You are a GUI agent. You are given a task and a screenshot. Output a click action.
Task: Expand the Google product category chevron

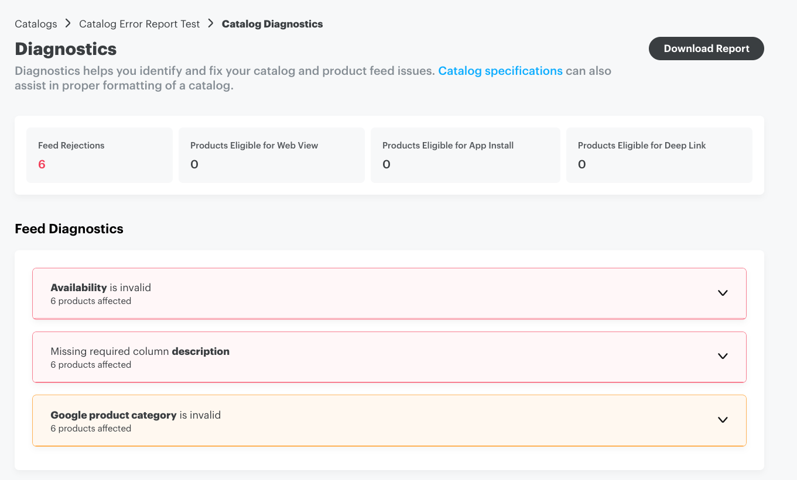(x=723, y=420)
